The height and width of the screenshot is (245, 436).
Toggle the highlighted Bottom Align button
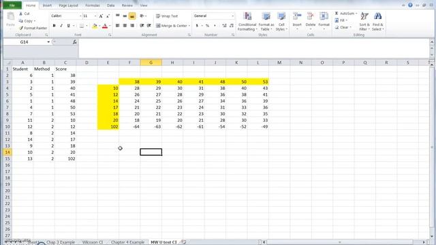132,16
